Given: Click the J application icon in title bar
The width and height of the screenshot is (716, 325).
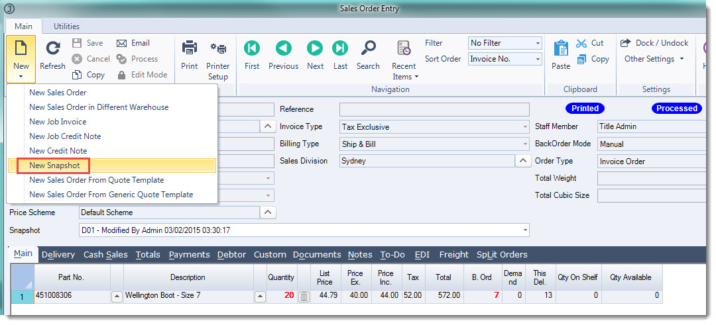Looking at the screenshot, I should coord(9,9).
